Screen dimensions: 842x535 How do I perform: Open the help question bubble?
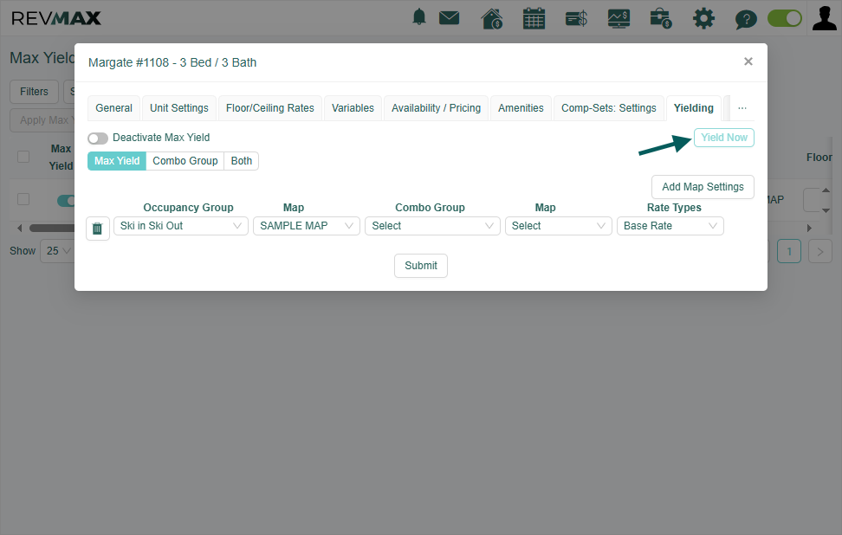tap(746, 19)
